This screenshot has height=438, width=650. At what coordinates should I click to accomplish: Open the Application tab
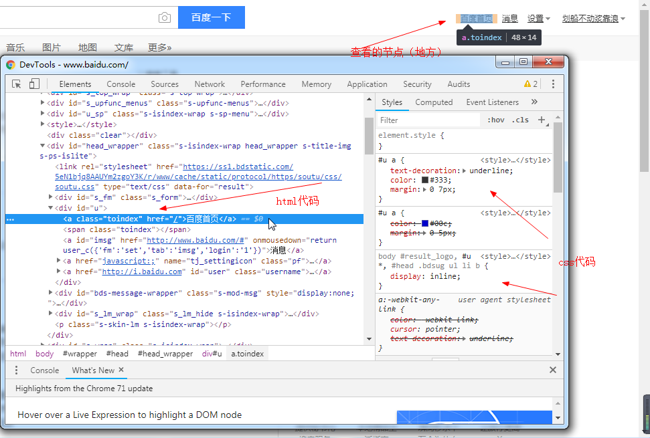(x=367, y=84)
